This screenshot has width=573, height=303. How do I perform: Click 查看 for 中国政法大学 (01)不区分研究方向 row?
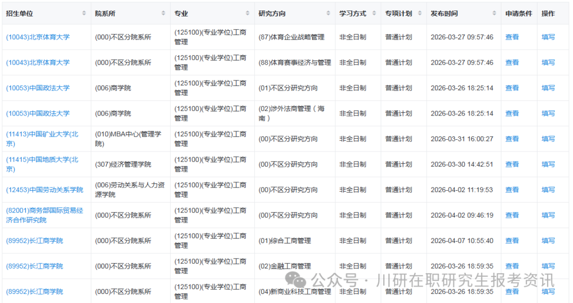tap(512, 88)
